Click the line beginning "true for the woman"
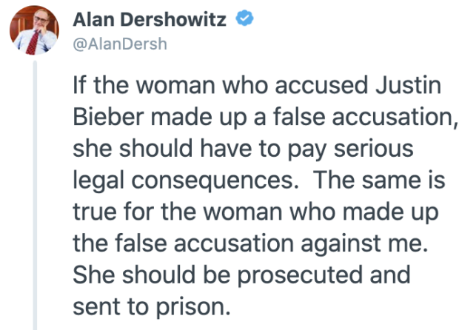This screenshot has height=330, width=459. pos(255,212)
